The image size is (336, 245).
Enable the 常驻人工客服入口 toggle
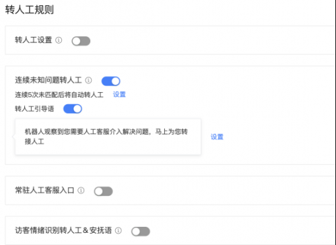click(x=103, y=191)
